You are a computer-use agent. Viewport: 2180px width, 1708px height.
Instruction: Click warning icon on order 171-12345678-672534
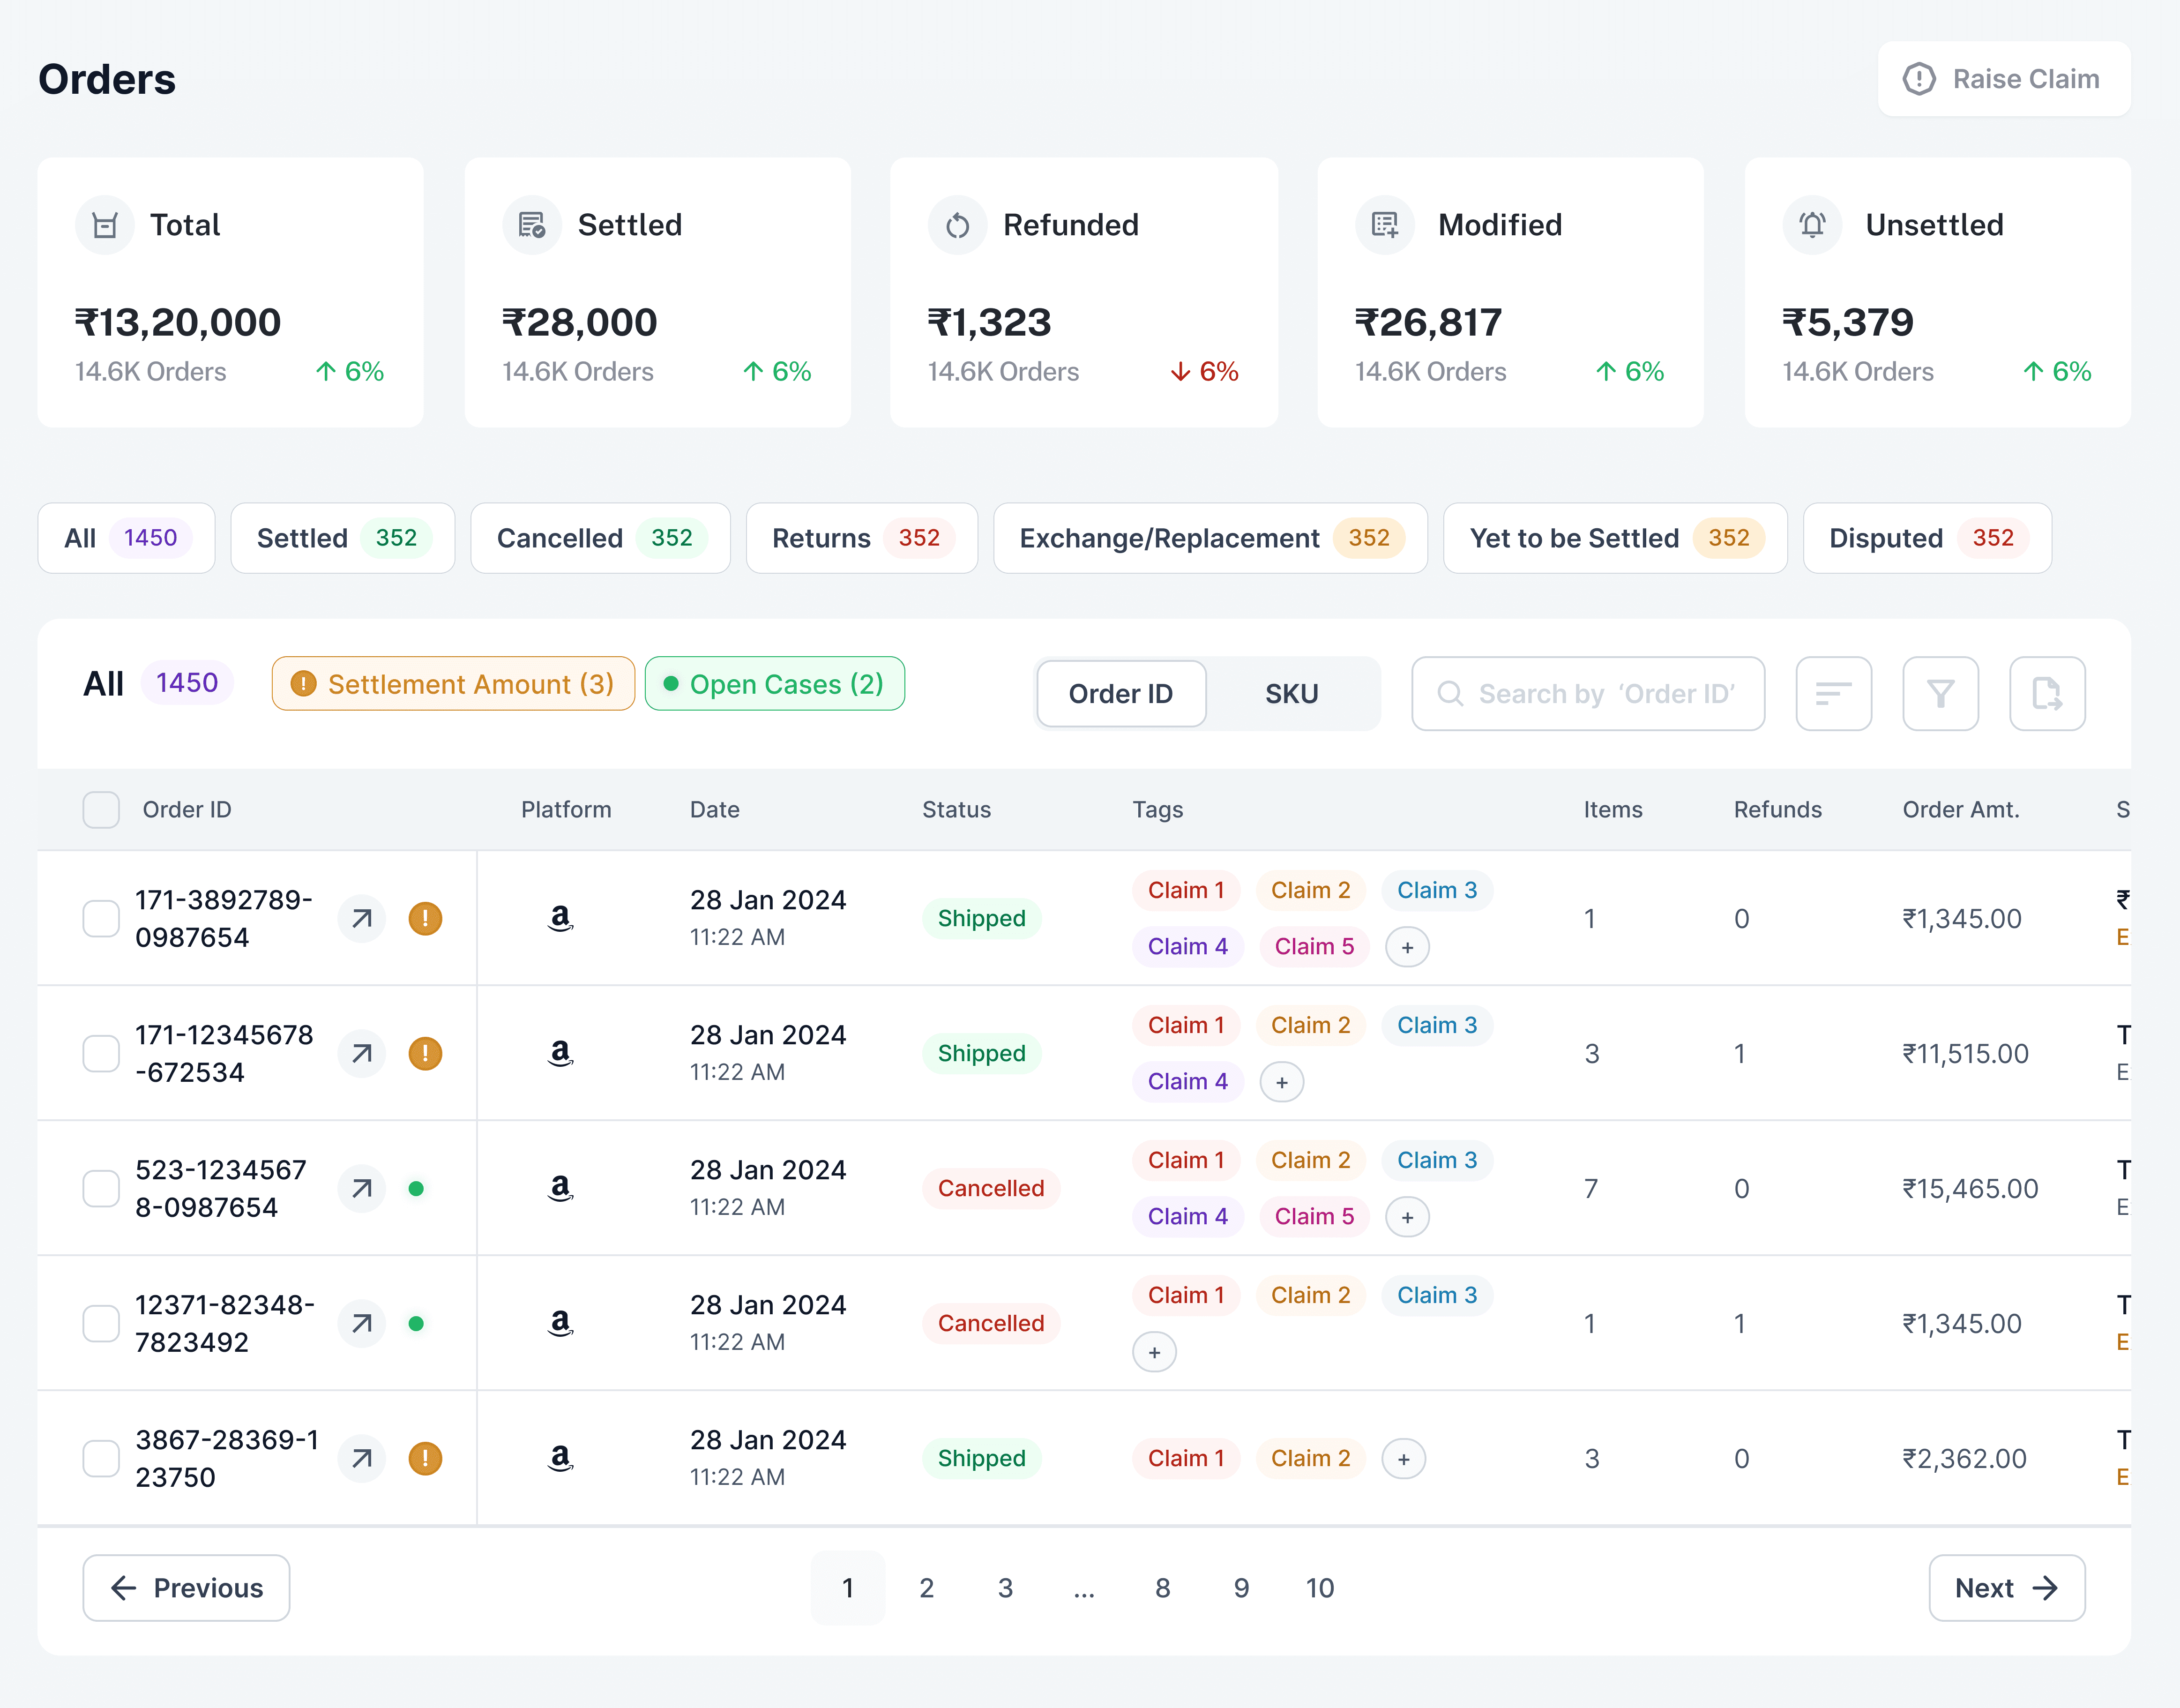tap(425, 1053)
